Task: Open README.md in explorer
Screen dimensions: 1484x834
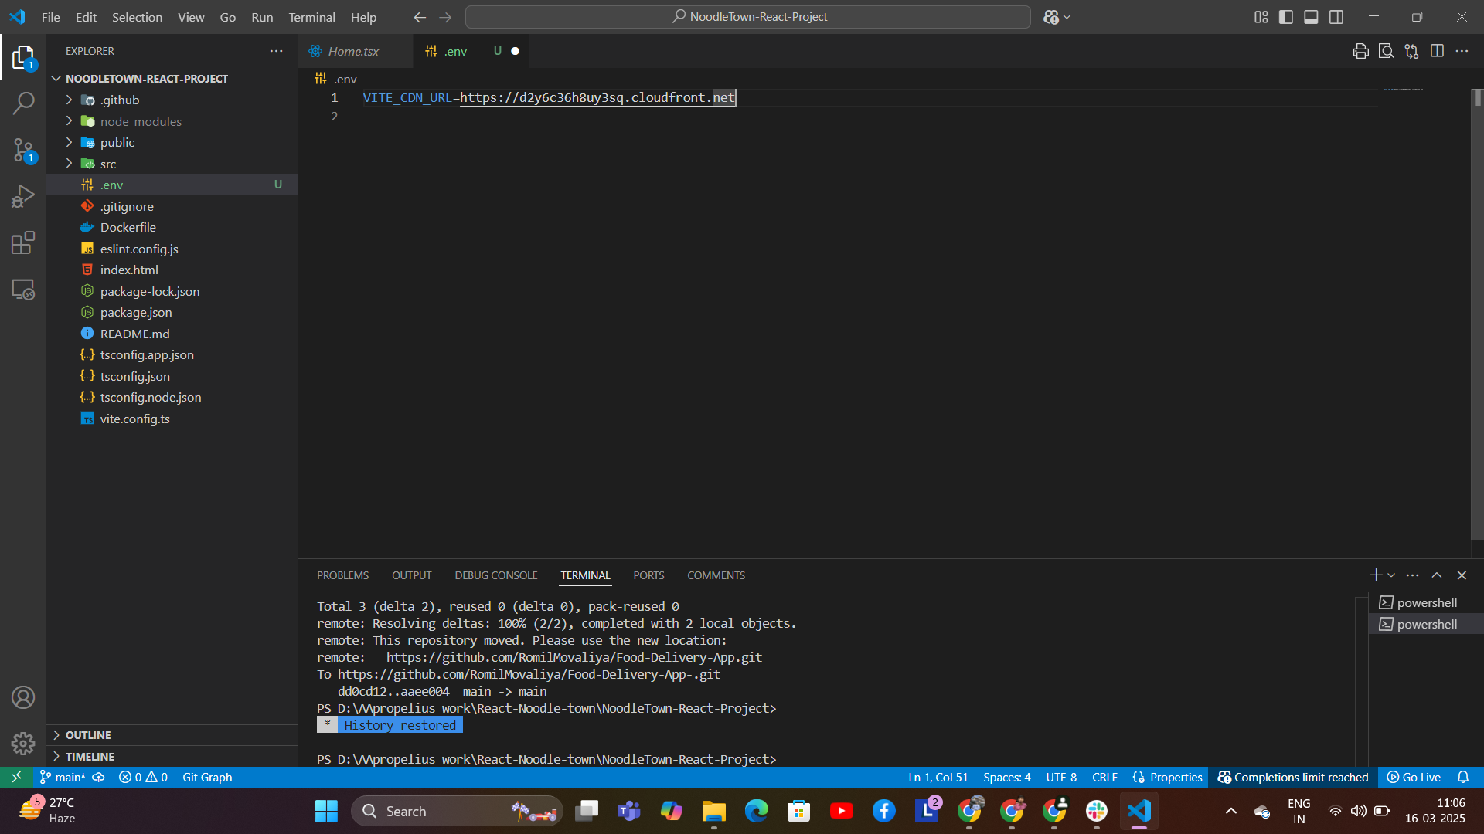Action: [x=135, y=334]
